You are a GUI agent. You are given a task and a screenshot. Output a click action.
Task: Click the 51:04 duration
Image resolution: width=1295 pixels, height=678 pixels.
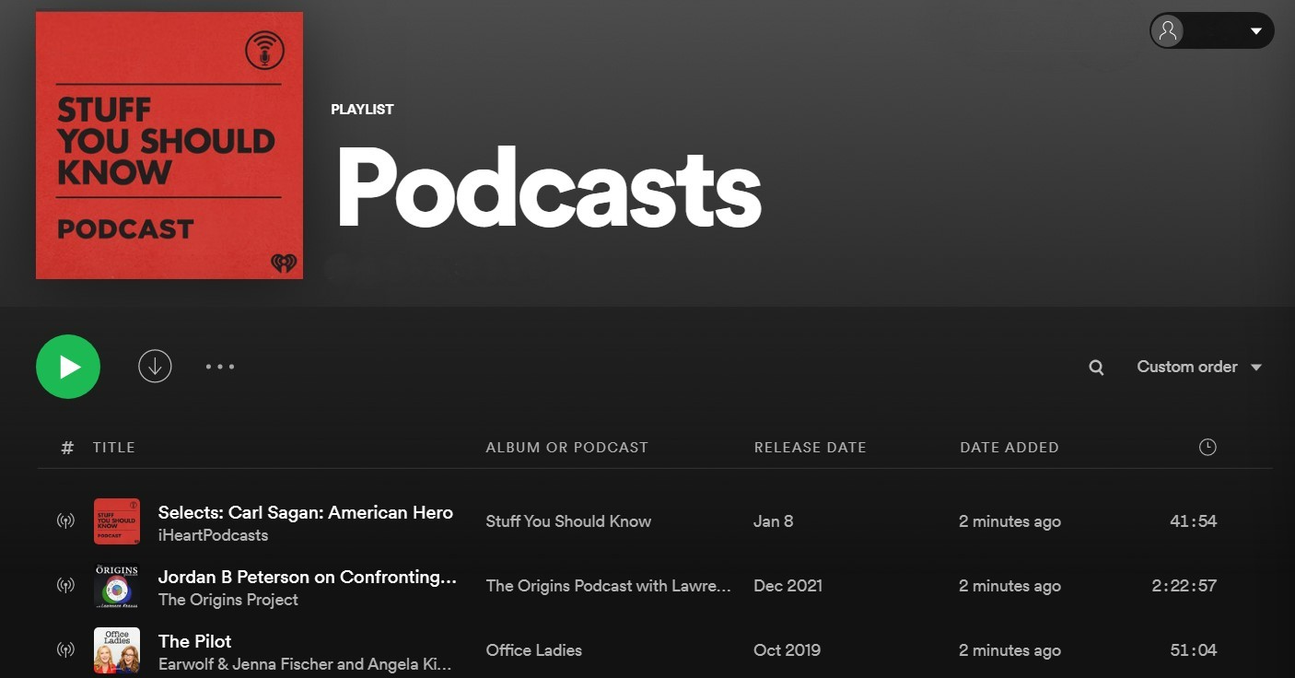click(x=1194, y=650)
